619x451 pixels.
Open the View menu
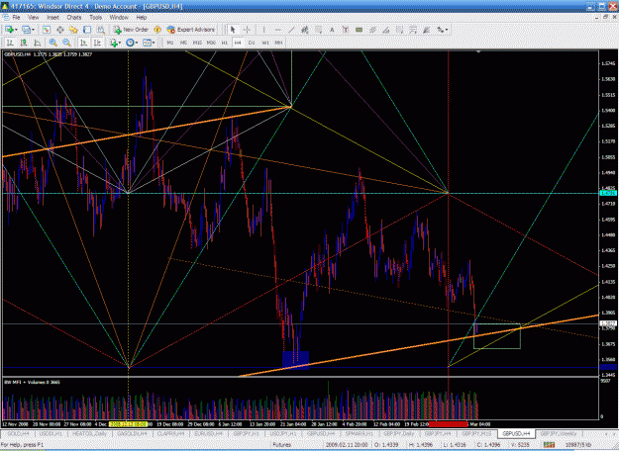pyautogui.click(x=33, y=18)
